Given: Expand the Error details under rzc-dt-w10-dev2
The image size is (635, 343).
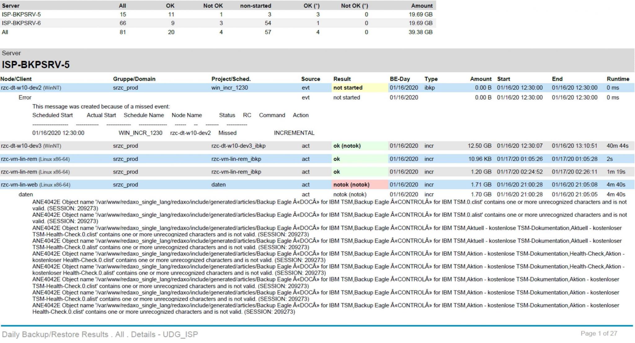Looking at the screenshot, I should (25, 97).
